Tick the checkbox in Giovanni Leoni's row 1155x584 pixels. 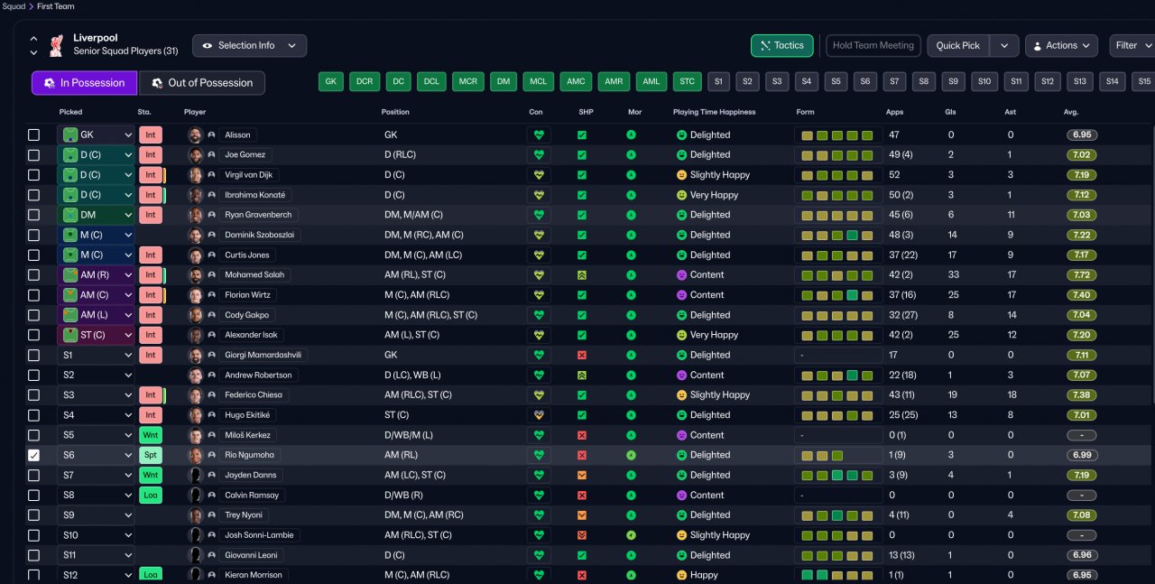coord(34,555)
